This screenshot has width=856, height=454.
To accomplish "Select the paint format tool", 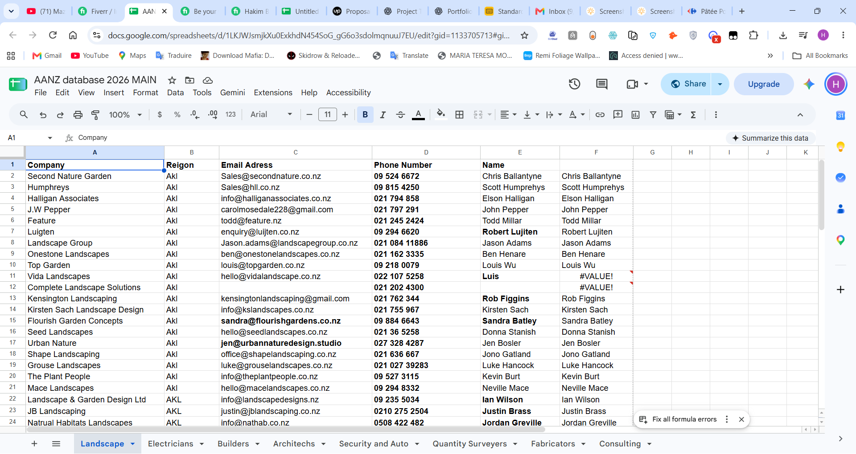I will click(95, 115).
